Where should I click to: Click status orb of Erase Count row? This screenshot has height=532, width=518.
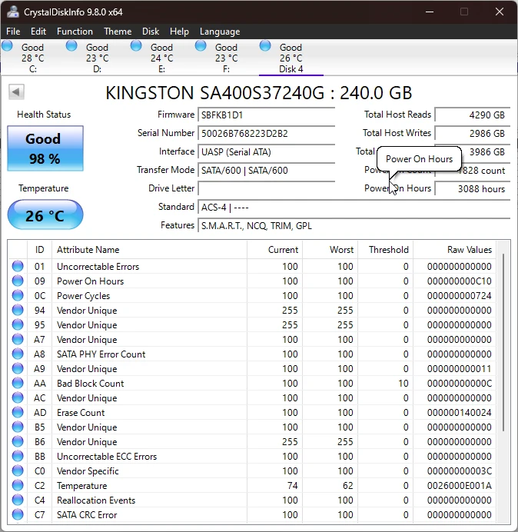[18, 412]
